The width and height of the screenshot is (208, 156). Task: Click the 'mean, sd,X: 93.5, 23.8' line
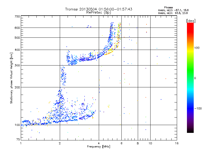173,13
